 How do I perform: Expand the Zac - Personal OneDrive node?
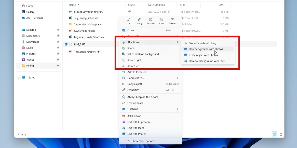pyautogui.click(x=19, y=18)
